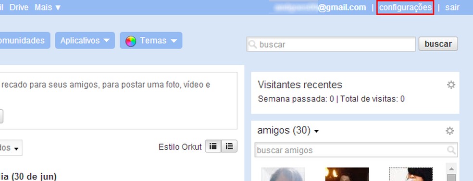Open the Drive link in top bar
473x181 pixels.
point(19,7)
